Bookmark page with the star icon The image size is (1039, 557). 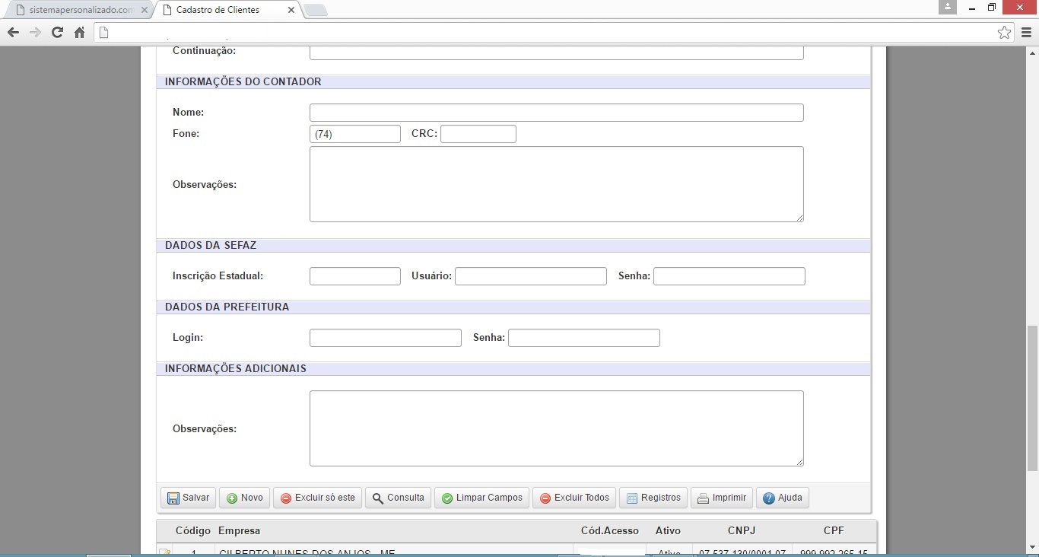click(1004, 33)
